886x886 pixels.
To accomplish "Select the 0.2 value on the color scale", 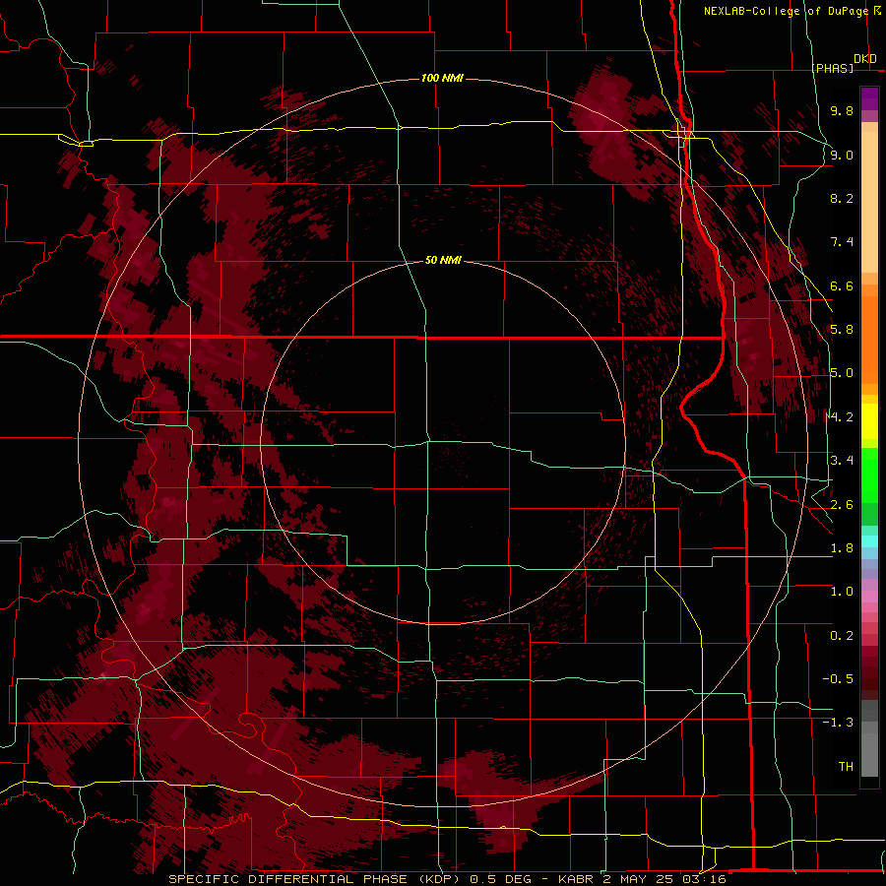I will (x=842, y=636).
